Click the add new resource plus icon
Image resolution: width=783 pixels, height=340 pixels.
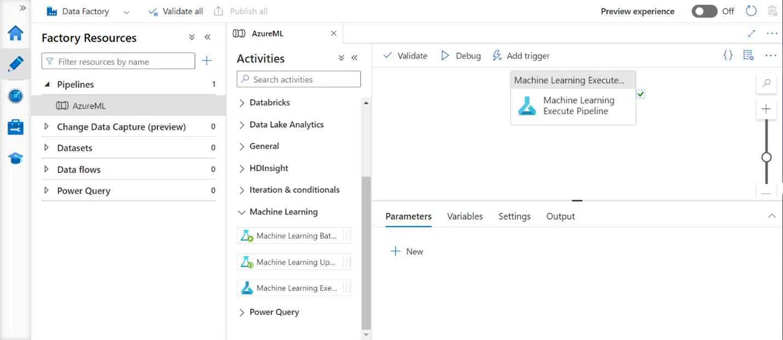[206, 61]
